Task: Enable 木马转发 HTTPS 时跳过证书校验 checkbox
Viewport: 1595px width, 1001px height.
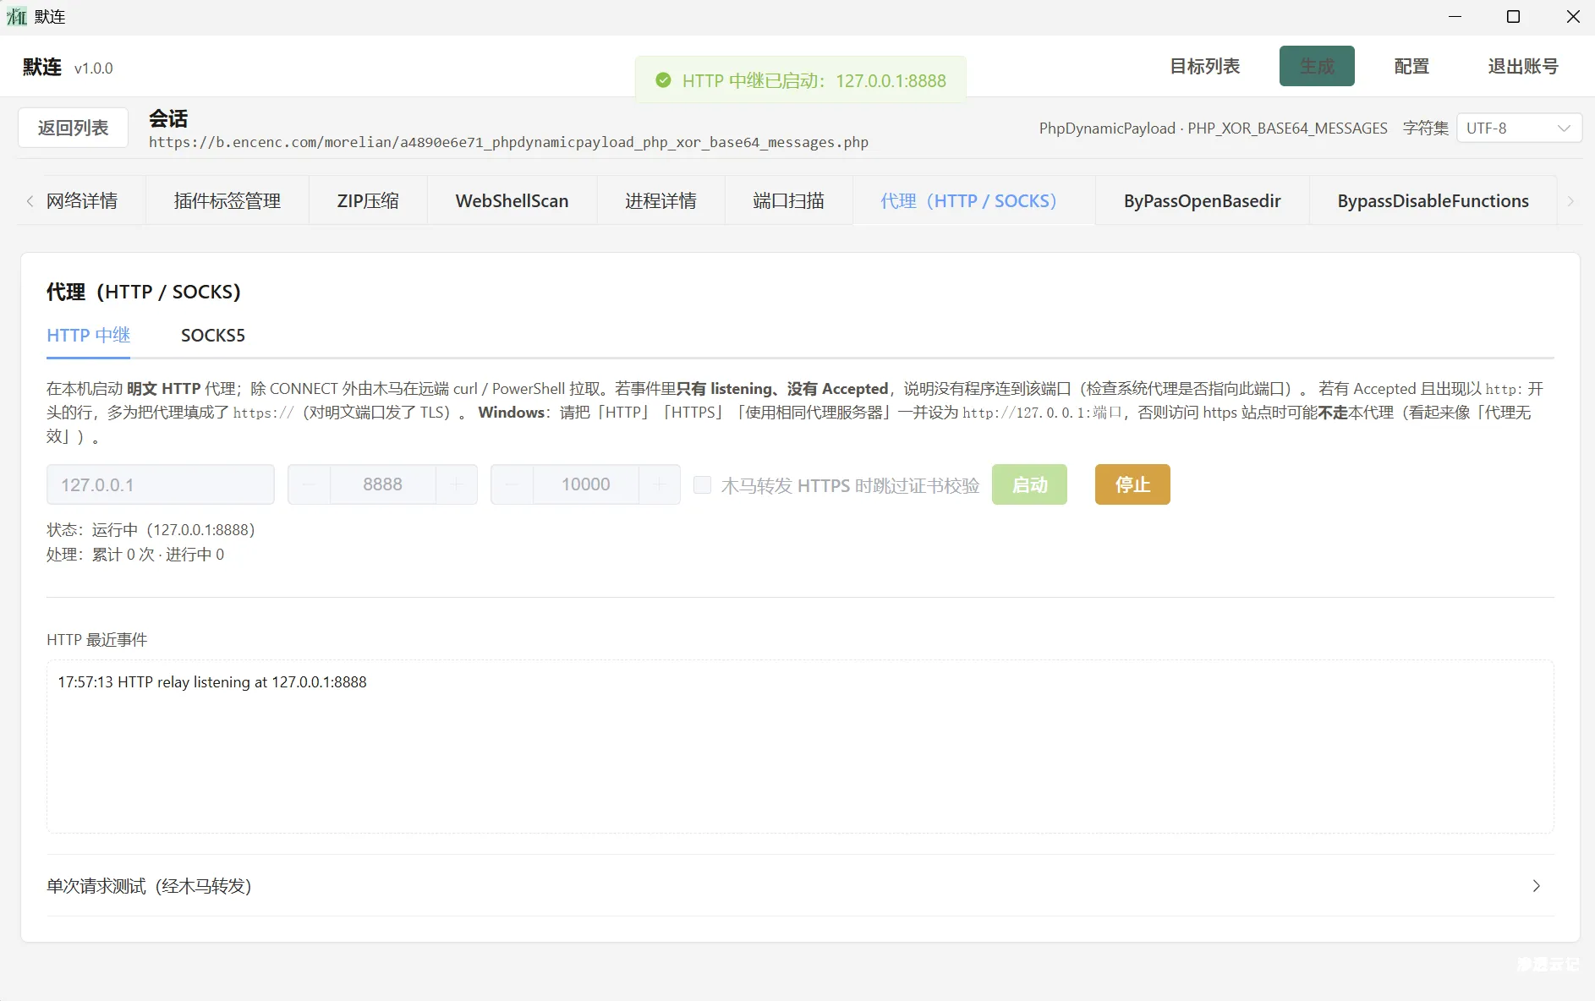Action: 703,484
